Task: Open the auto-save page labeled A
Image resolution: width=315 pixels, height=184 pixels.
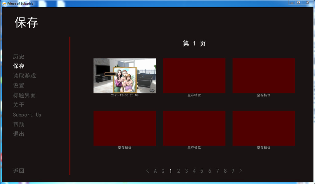Action: pyautogui.click(x=155, y=171)
